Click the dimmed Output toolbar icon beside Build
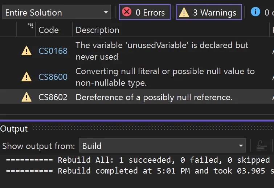274x188 pixels. pos(262,146)
